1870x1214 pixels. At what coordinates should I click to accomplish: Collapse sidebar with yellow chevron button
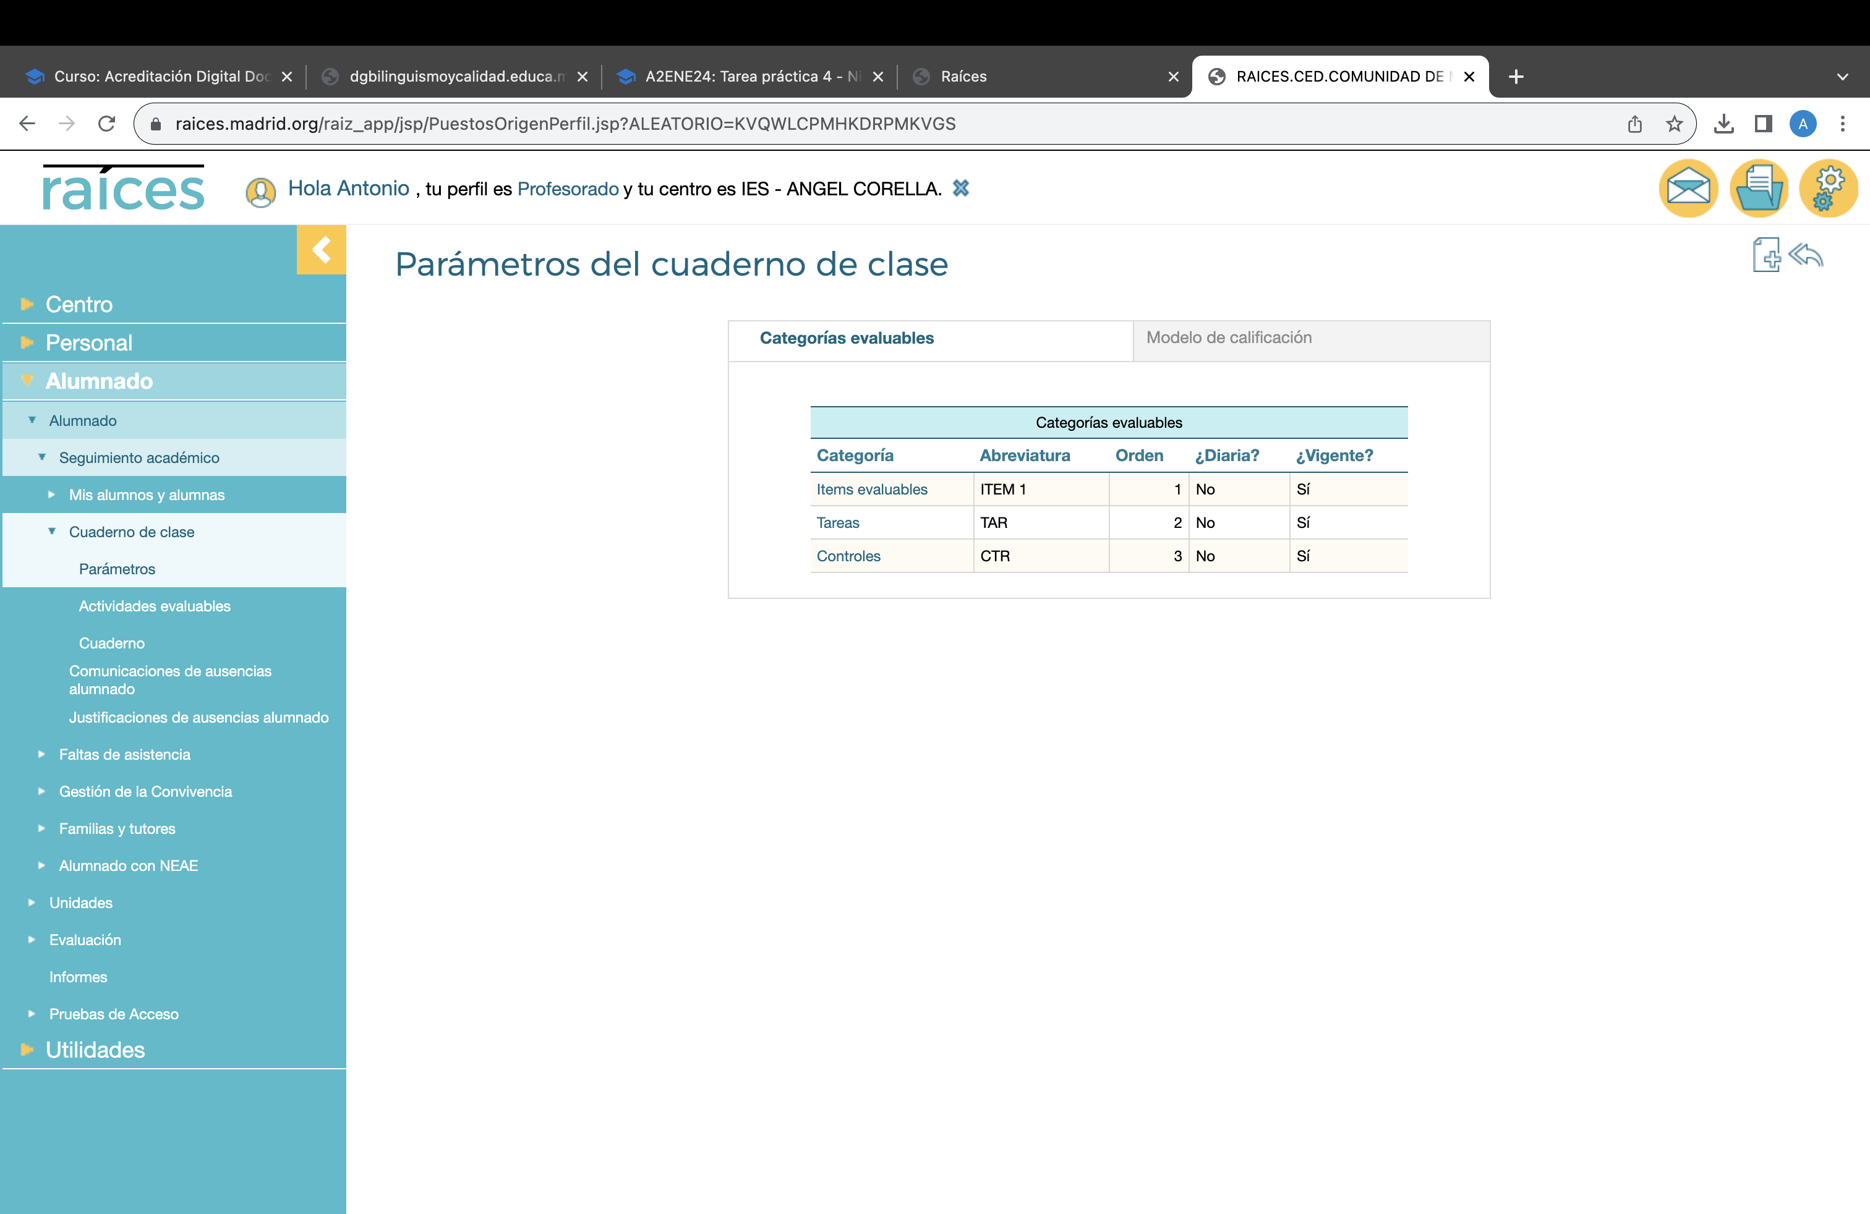320,250
